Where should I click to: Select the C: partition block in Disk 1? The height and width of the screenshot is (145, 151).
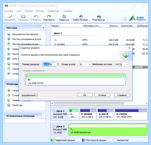(74, 114)
